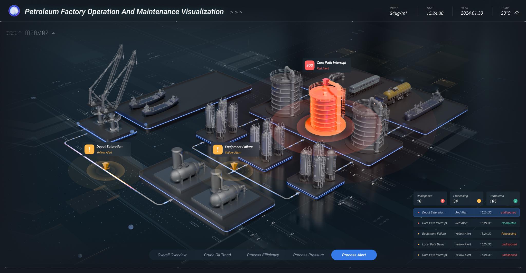The image size is (526, 273).
Task: Click the SOS badge on Core Path Interrupt
Action: 309,65
